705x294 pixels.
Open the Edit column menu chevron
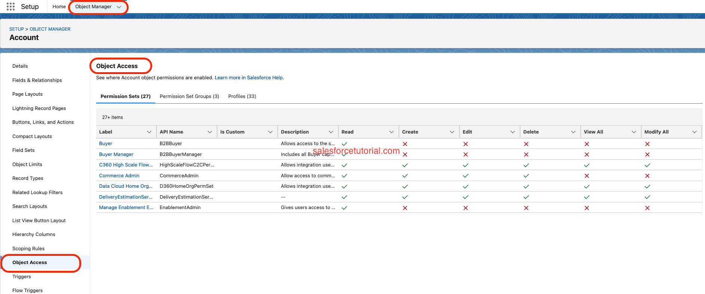(x=513, y=132)
